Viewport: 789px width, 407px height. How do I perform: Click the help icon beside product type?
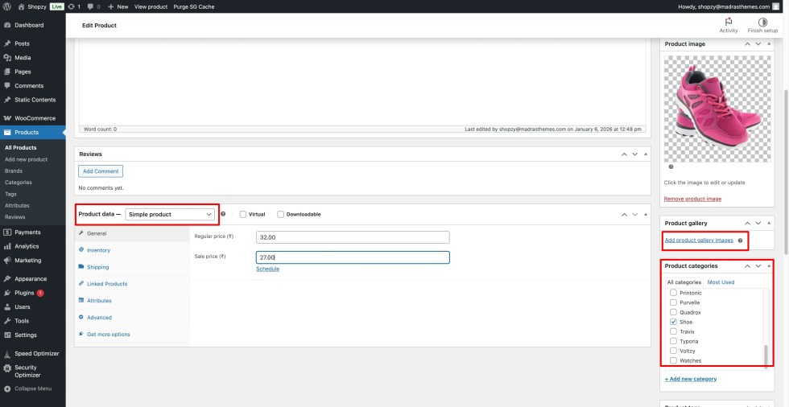223,214
